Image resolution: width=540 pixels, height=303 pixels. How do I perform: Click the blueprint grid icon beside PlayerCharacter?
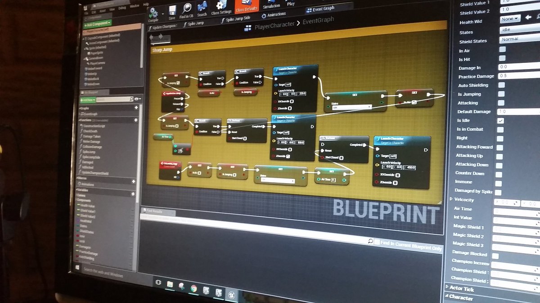(247, 27)
